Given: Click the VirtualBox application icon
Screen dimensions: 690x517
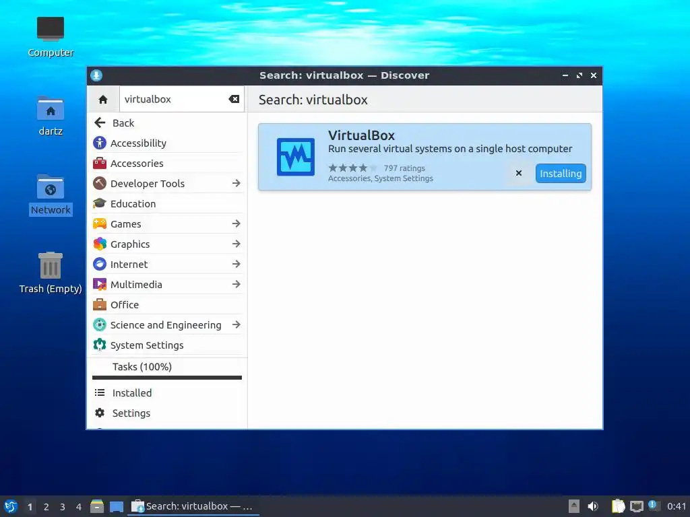Looking at the screenshot, I should 296,157.
